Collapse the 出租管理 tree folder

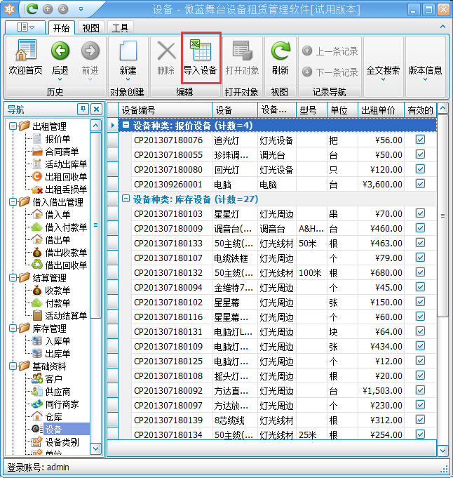(x=13, y=126)
